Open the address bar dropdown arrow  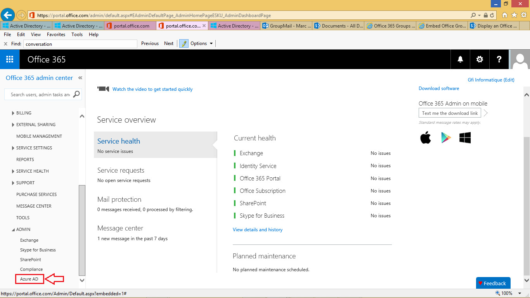pyautogui.click(x=480, y=16)
